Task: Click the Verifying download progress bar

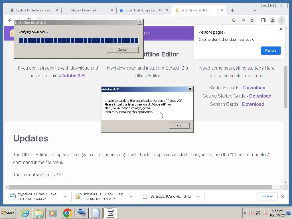Action: [78, 40]
